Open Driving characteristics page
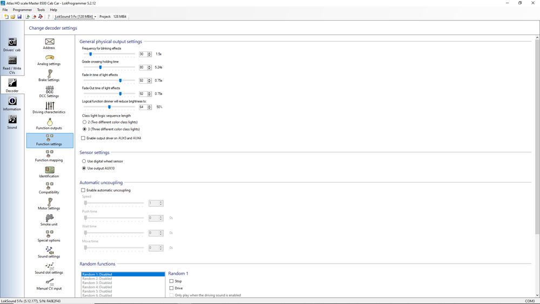The width and height of the screenshot is (540, 304). 49,108
